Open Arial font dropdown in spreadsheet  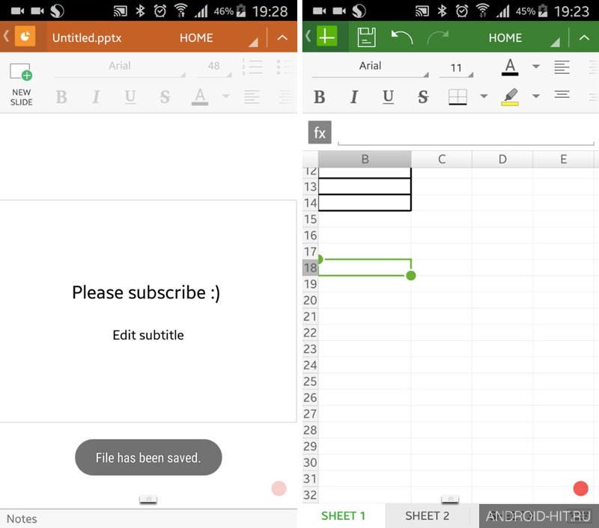[x=370, y=67]
